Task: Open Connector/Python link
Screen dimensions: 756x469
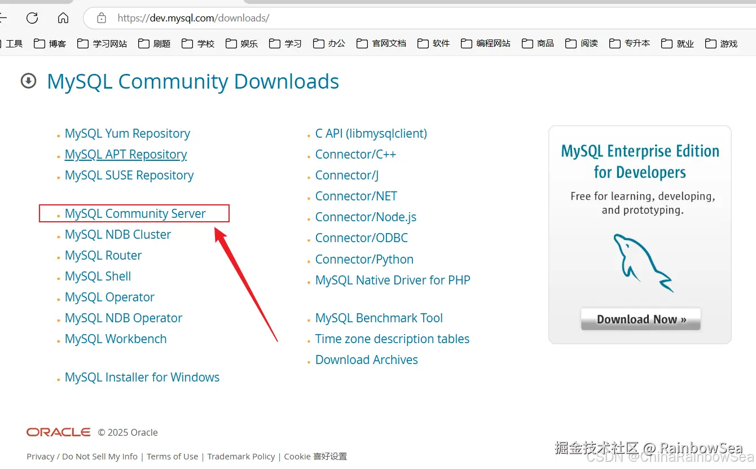Action: pos(364,260)
